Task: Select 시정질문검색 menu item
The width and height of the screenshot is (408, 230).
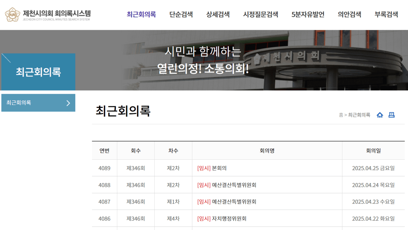Action: tap(260, 15)
